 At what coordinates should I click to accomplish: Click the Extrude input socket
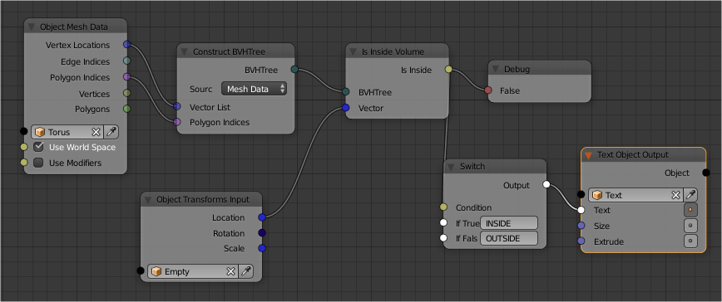coord(581,241)
